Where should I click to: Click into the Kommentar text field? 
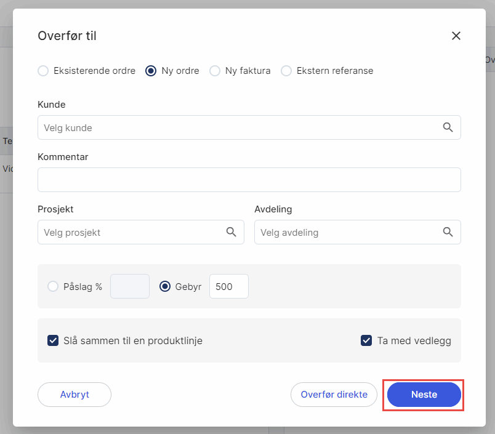(x=249, y=180)
